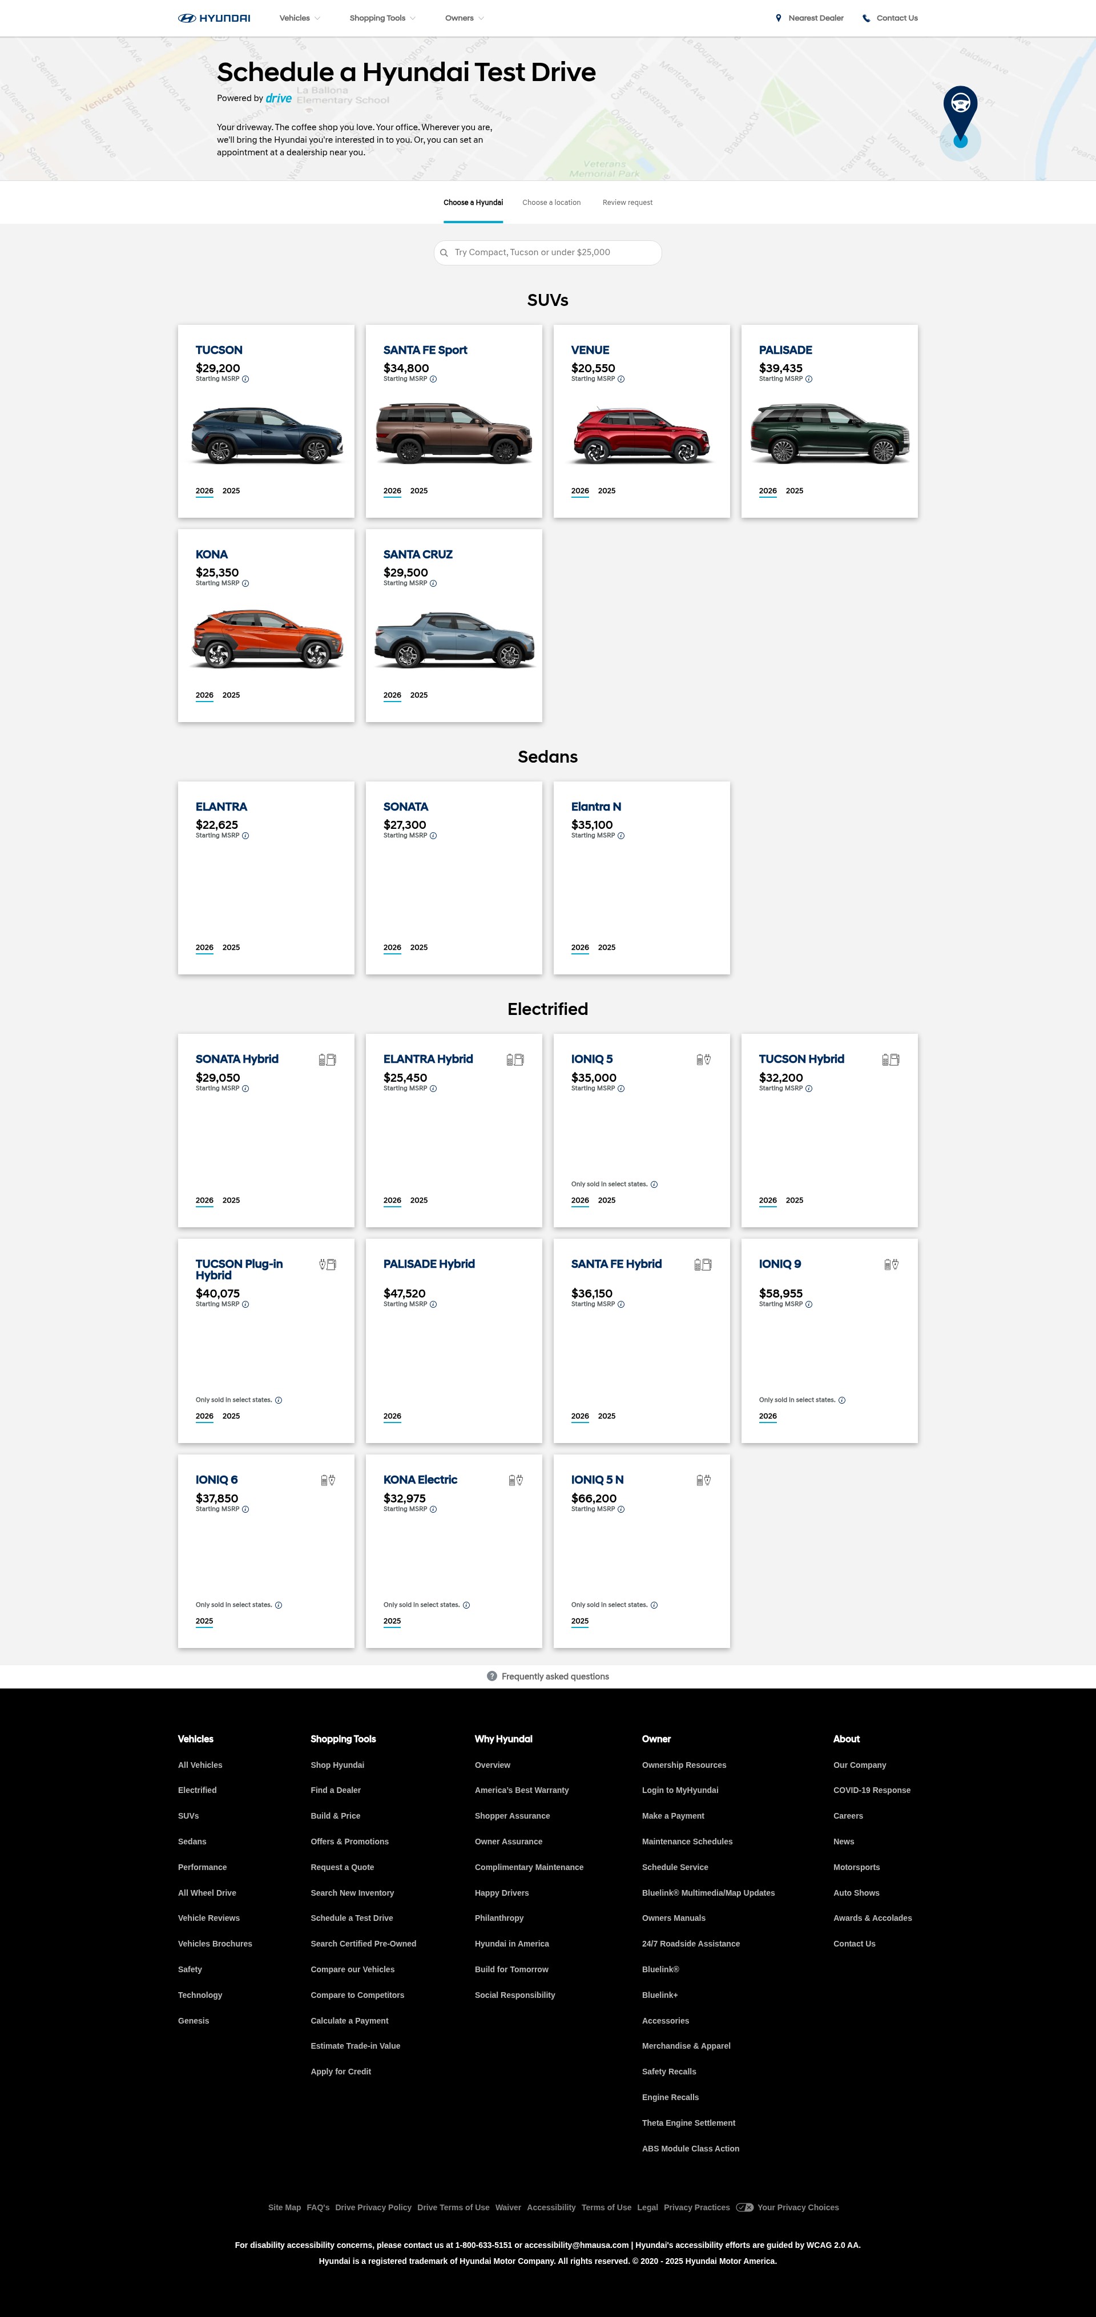Click IONIQ 6 electric plug icon

coord(328,1481)
